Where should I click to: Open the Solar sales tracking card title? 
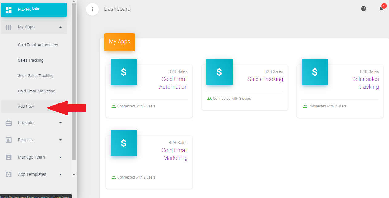(x=366, y=83)
